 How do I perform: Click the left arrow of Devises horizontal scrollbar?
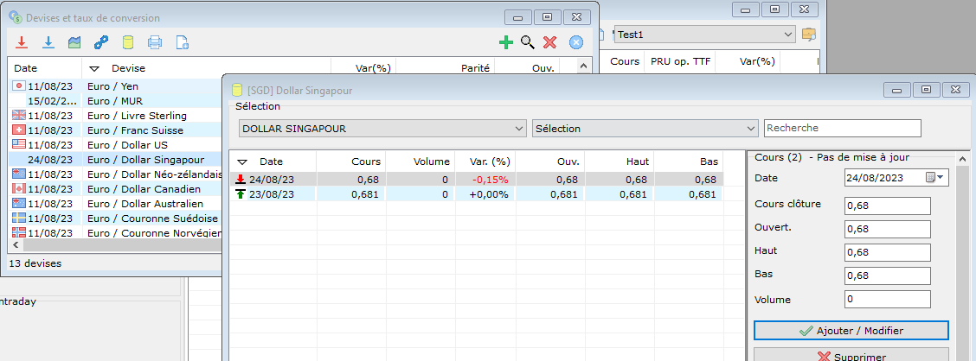coord(15,245)
